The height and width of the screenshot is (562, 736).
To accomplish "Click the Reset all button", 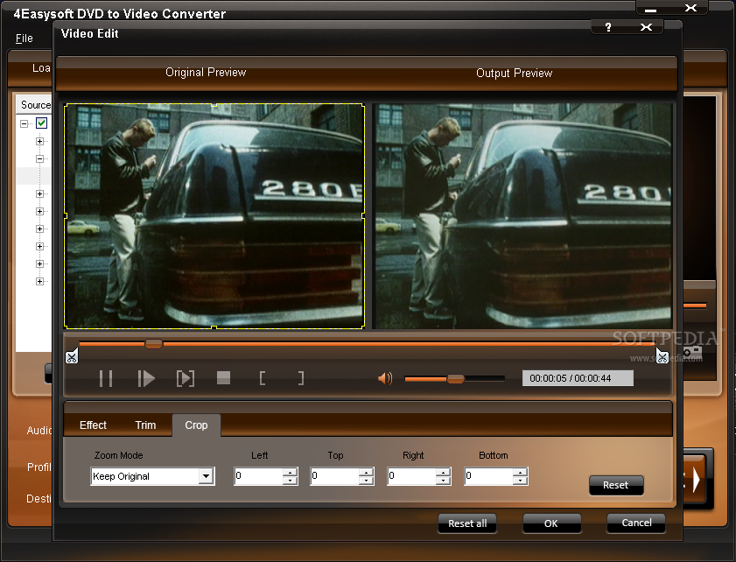I will point(467,523).
